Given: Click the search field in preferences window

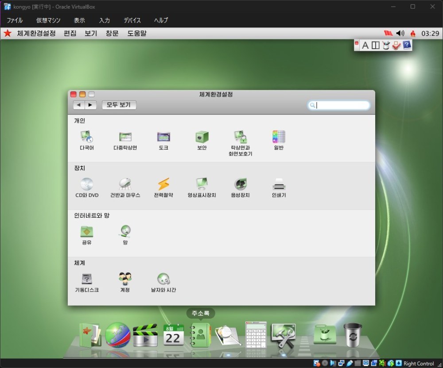Looking at the screenshot, I should [x=338, y=105].
